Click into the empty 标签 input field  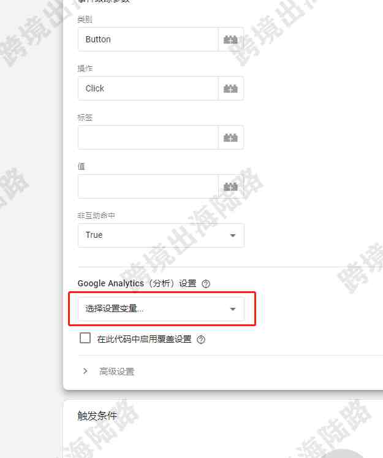[x=148, y=137]
